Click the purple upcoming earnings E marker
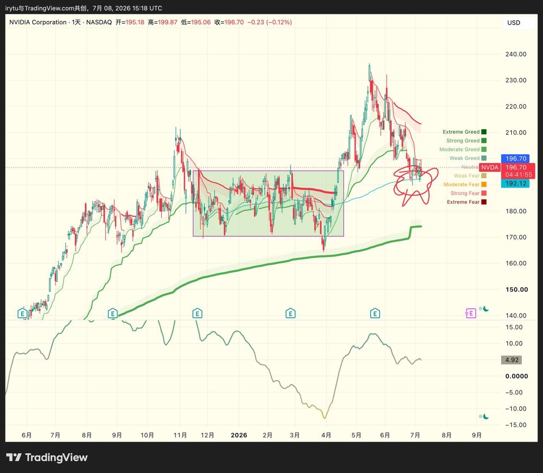 tap(470, 313)
